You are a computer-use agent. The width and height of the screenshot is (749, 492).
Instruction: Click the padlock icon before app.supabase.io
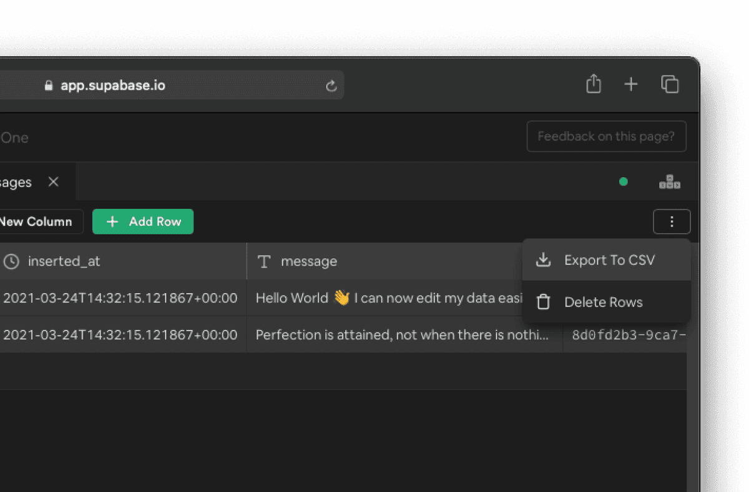click(48, 85)
